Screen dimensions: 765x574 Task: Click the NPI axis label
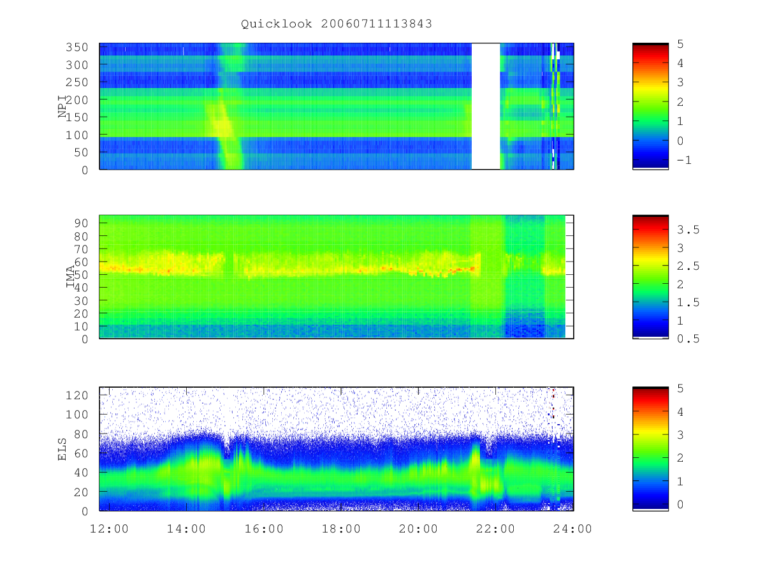(63, 106)
